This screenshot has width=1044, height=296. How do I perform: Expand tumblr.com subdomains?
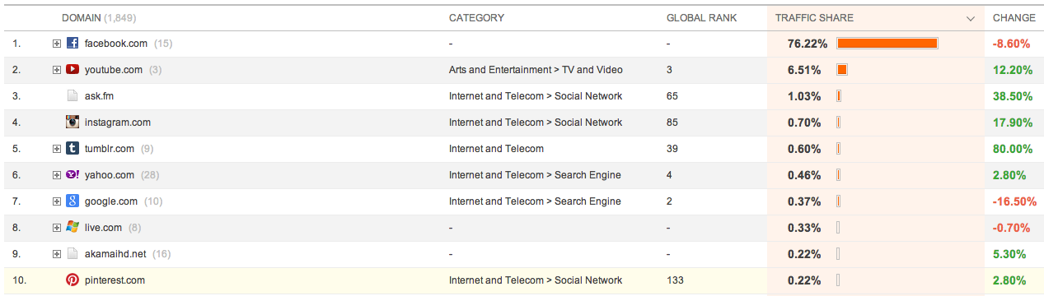click(x=57, y=149)
